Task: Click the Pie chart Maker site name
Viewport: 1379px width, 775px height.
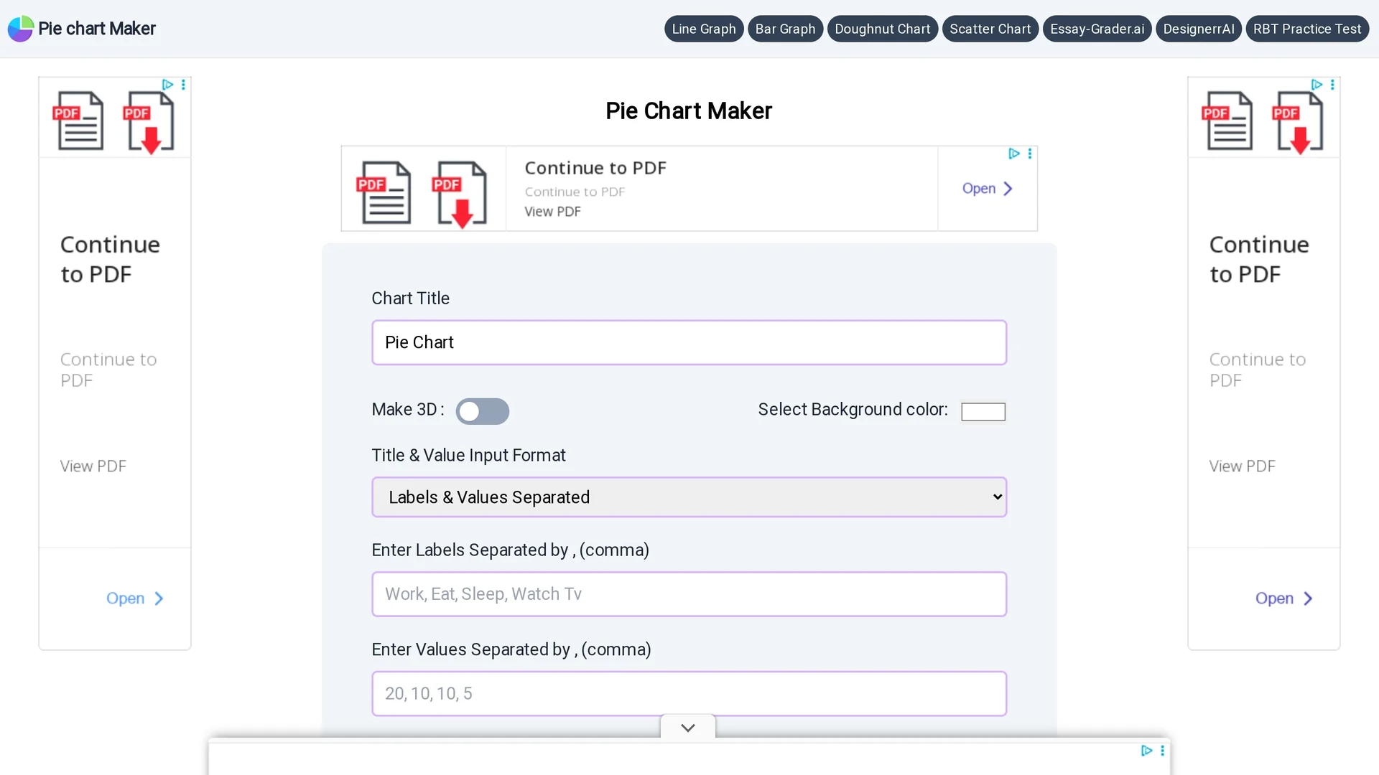Action: (97, 29)
